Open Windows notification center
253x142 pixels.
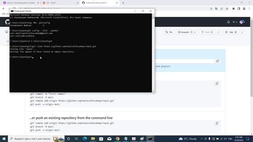coord(248,138)
